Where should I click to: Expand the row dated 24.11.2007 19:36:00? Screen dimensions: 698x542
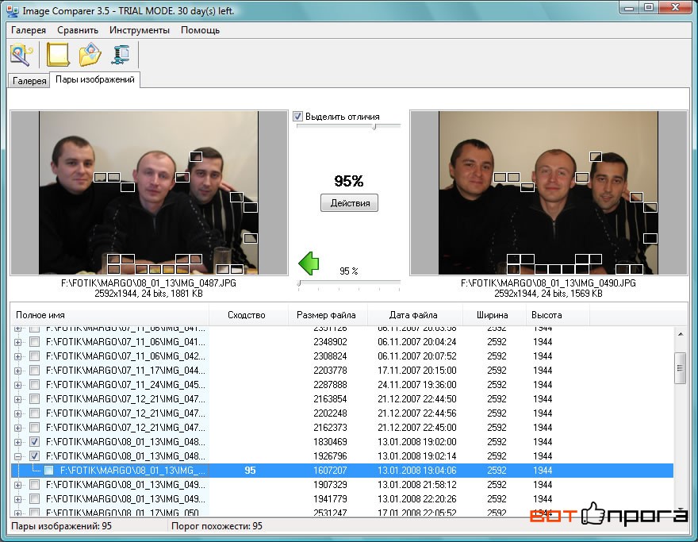pyautogui.click(x=17, y=385)
